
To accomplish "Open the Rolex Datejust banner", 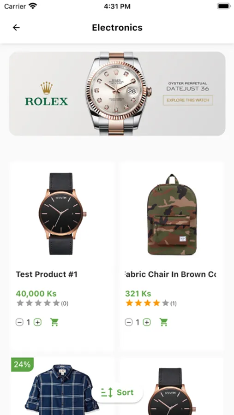I will tap(117, 94).
